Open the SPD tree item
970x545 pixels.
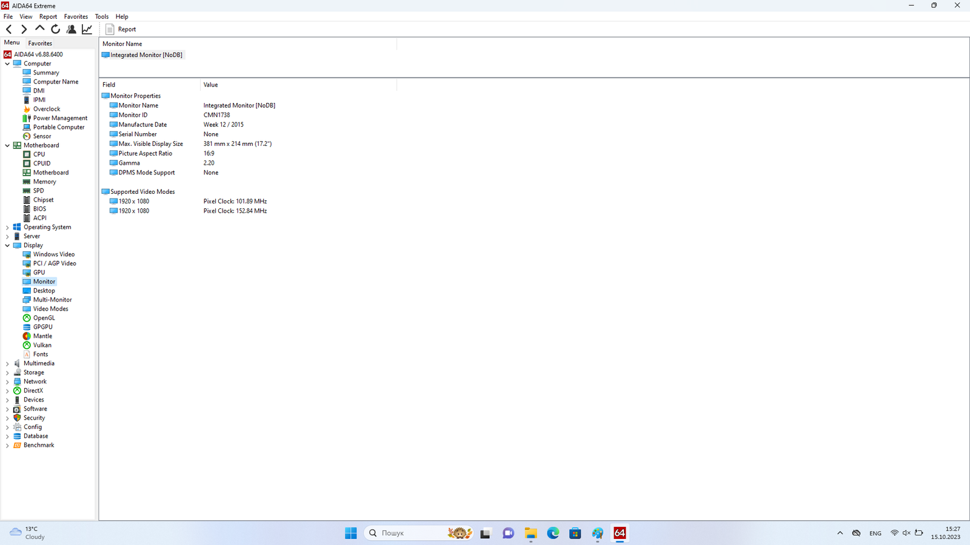pyautogui.click(x=33, y=191)
